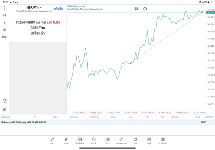Open the candlestick chart type icon
The image size is (215, 150).
(5, 15)
